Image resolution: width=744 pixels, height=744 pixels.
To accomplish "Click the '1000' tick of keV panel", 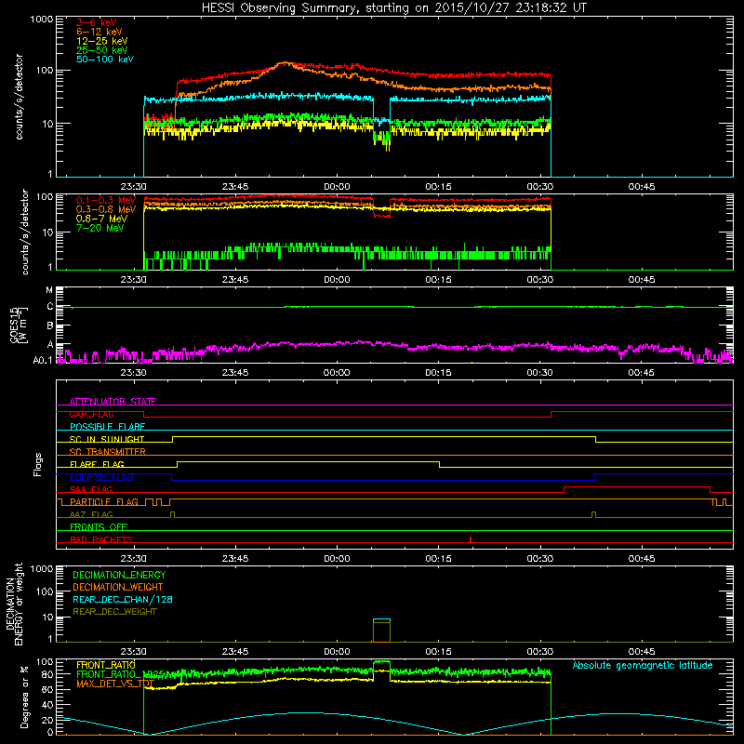I will 42,20.
